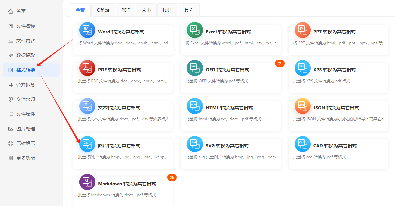The width and height of the screenshot is (397, 206).
Task: Go to 首页 in the sidebar
Action: click(21, 11)
